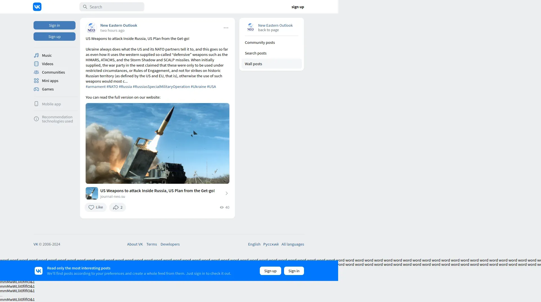
Task: Click the NEO avatar in right panel
Action: pyautogui.click(x=250, y=27)
